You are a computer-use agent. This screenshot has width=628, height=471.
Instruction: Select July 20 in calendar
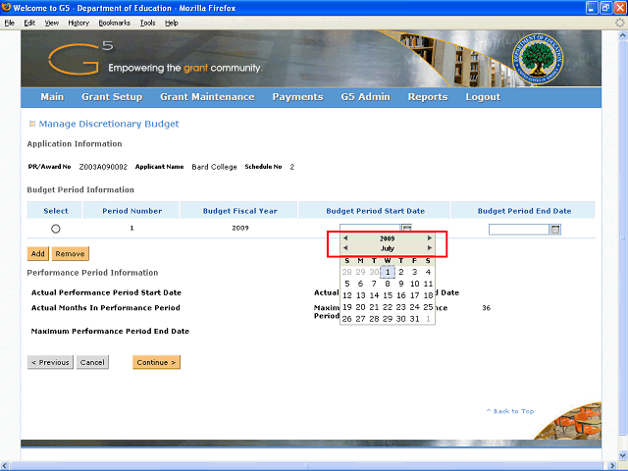tap(360, 307)
